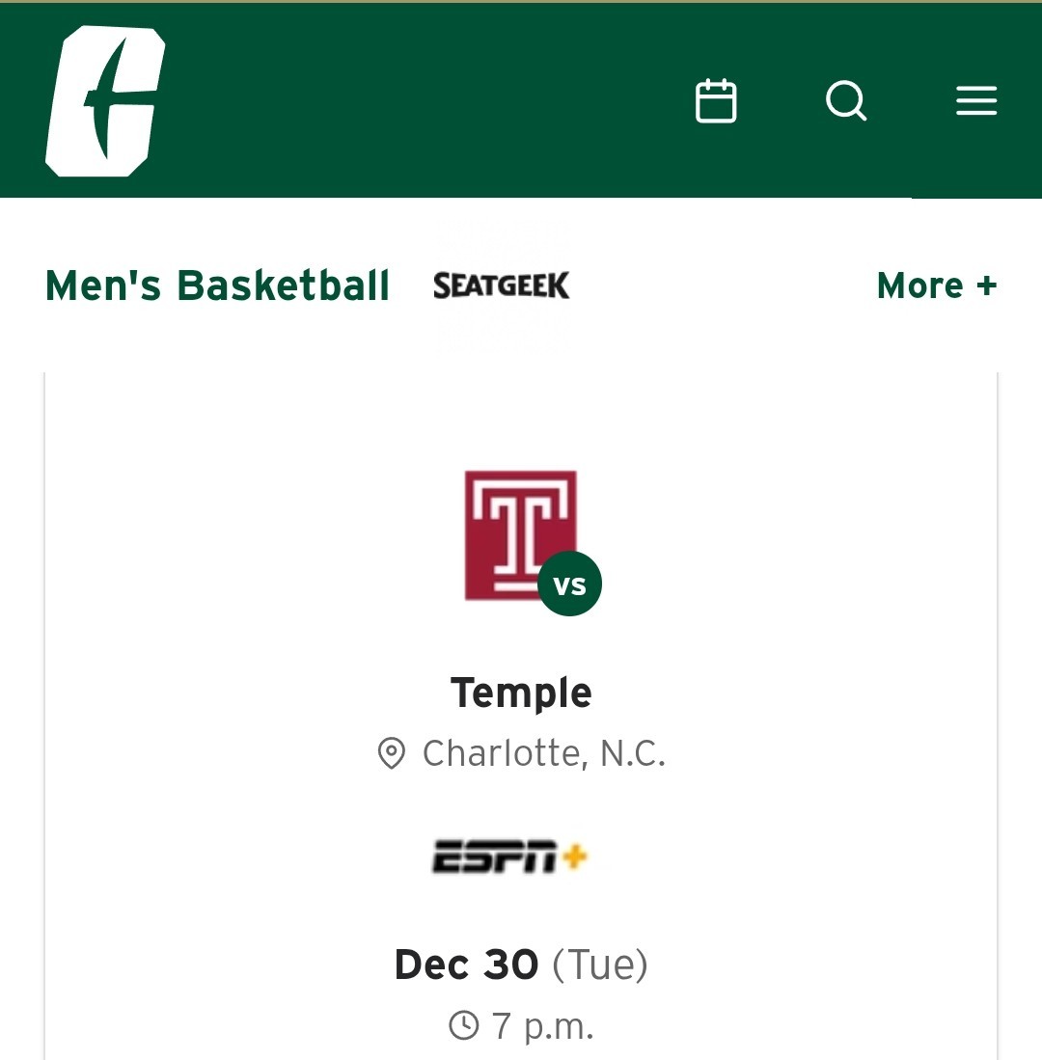Open search with the magnifier icon
Viewport: 1042px width, 1060px height.
click(x=846, y=101)
